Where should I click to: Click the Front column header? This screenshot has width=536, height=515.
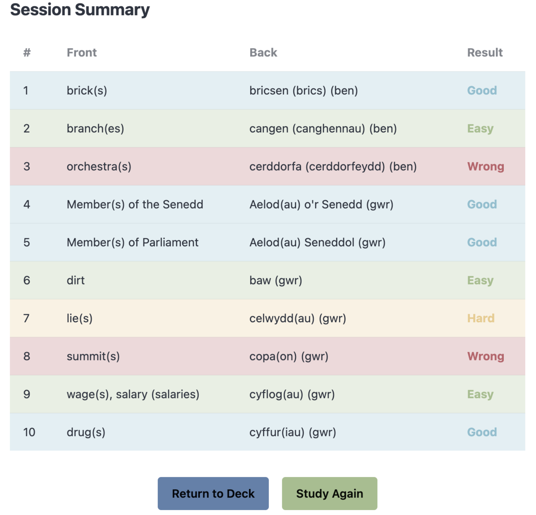(82, 53)
